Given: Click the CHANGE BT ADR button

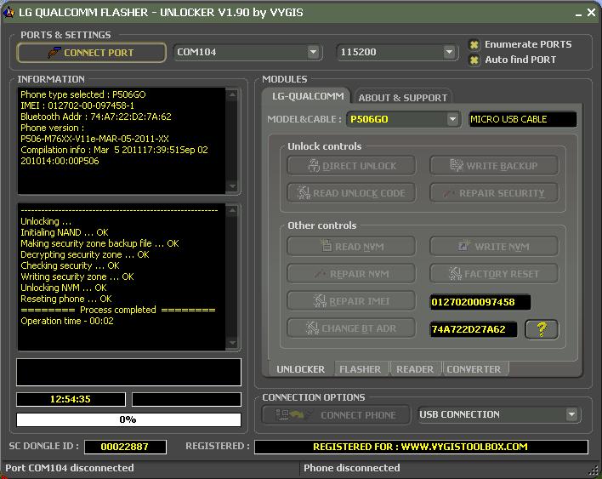Looking at the screenshot, I should pyautogui.click(x=351, y=328).
